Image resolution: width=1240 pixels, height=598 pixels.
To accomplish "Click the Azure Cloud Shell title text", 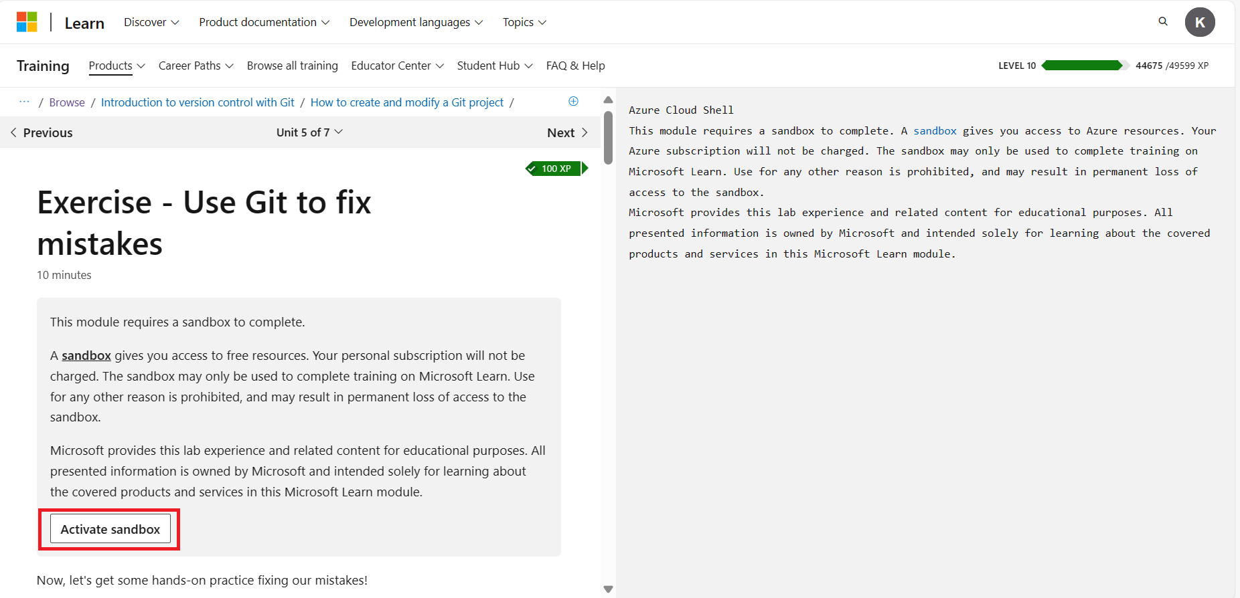I will [x=681, y=110].
